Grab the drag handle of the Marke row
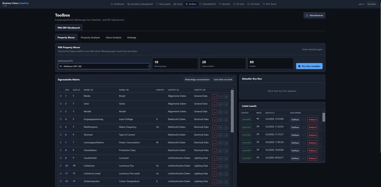This screenshot has width=381, height=187. tap(61, 96)
